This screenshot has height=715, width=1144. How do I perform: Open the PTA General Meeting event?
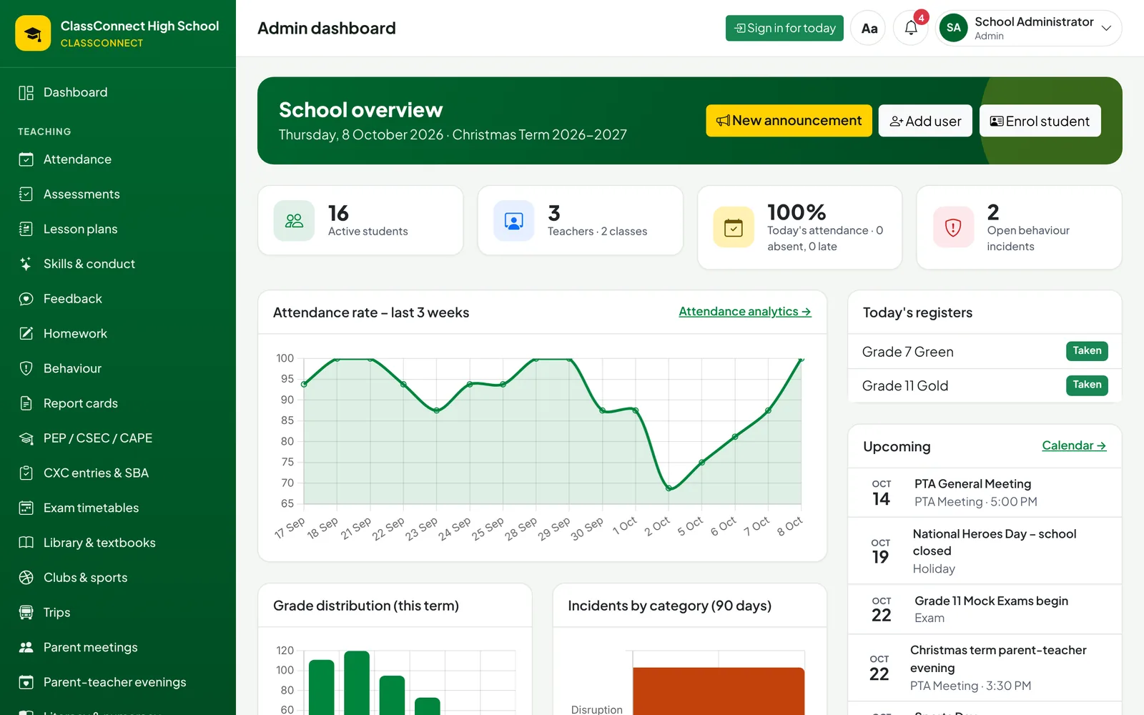pos(985,493)
